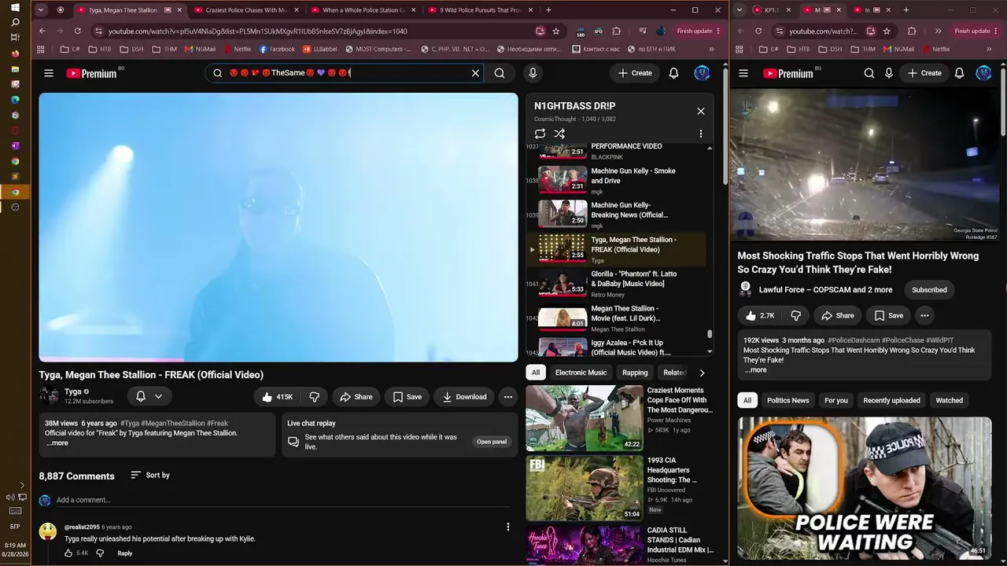Expand the FREAK video description with ...more
Viewport: 1007px width, 566px height.
pos(57,443)
